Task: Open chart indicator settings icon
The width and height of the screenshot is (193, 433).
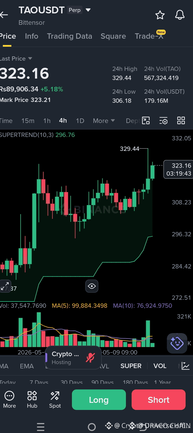Action: tap(163, 121)
